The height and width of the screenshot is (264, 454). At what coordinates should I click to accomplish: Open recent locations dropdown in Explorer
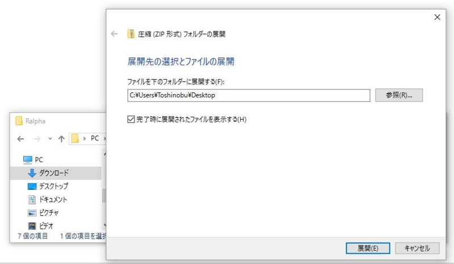click(50, 139)
